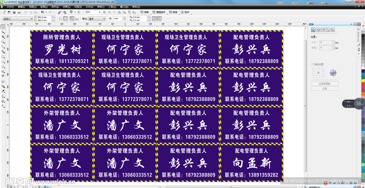The image size is (365, 188).
Task: Check the bottom-right anchor point box
Action: click(x=323, y=76)
